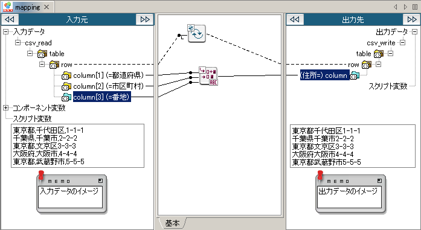This screenshot has width=421, height=230.
Task: Select column[2] (=市区町村) tree item
Action: (x=109, y=86)
